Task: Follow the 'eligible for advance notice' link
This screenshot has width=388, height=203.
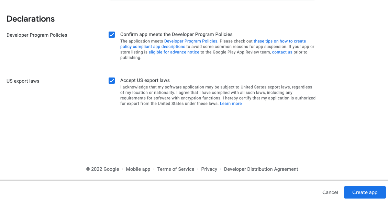Action: 174,52
